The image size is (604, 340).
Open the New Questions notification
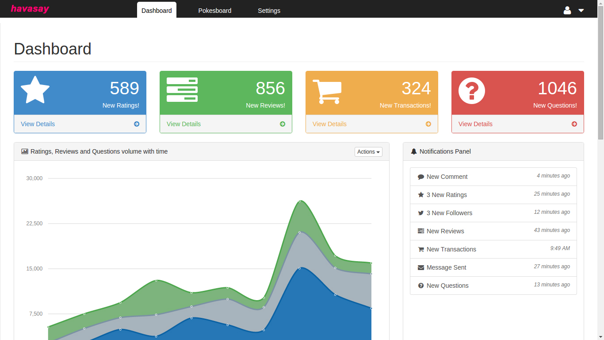493,286
